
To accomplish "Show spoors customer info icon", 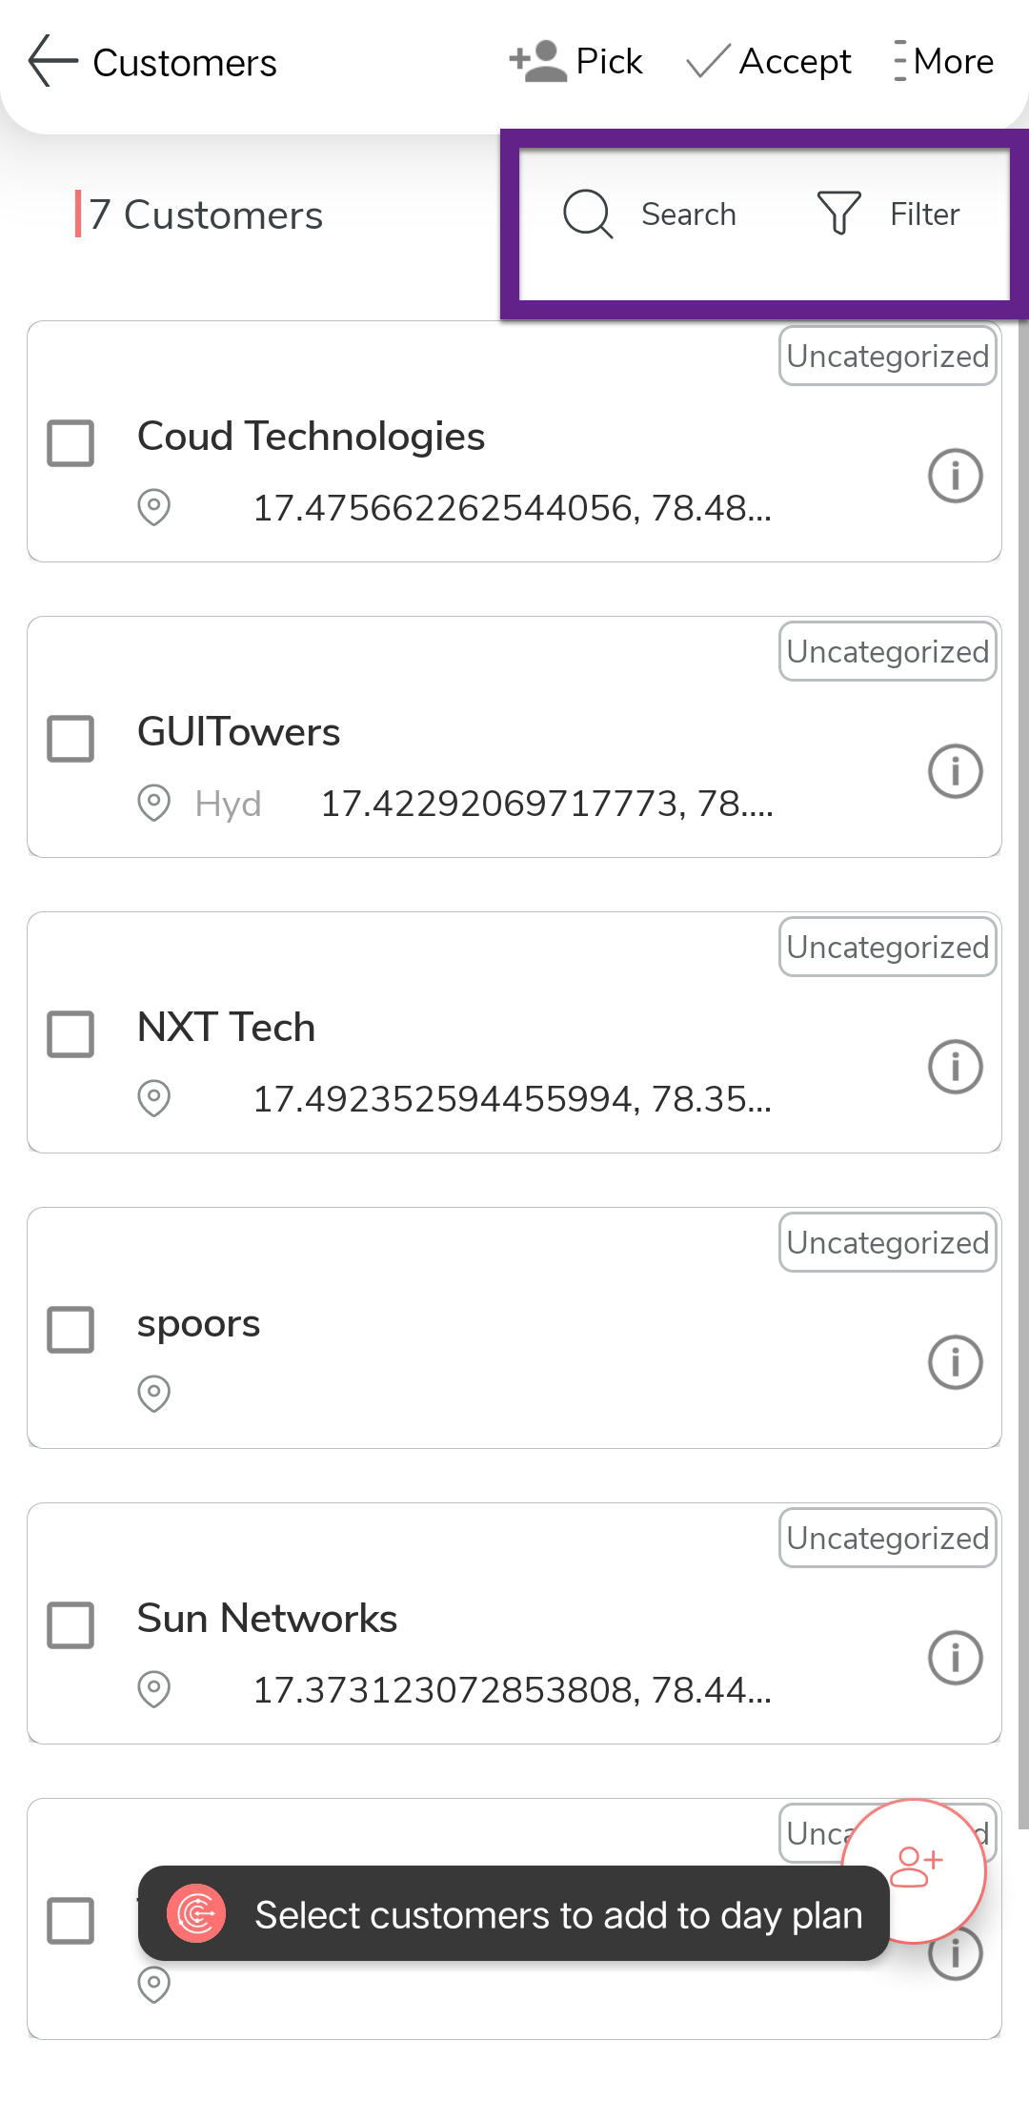I will click(955, 1361).
